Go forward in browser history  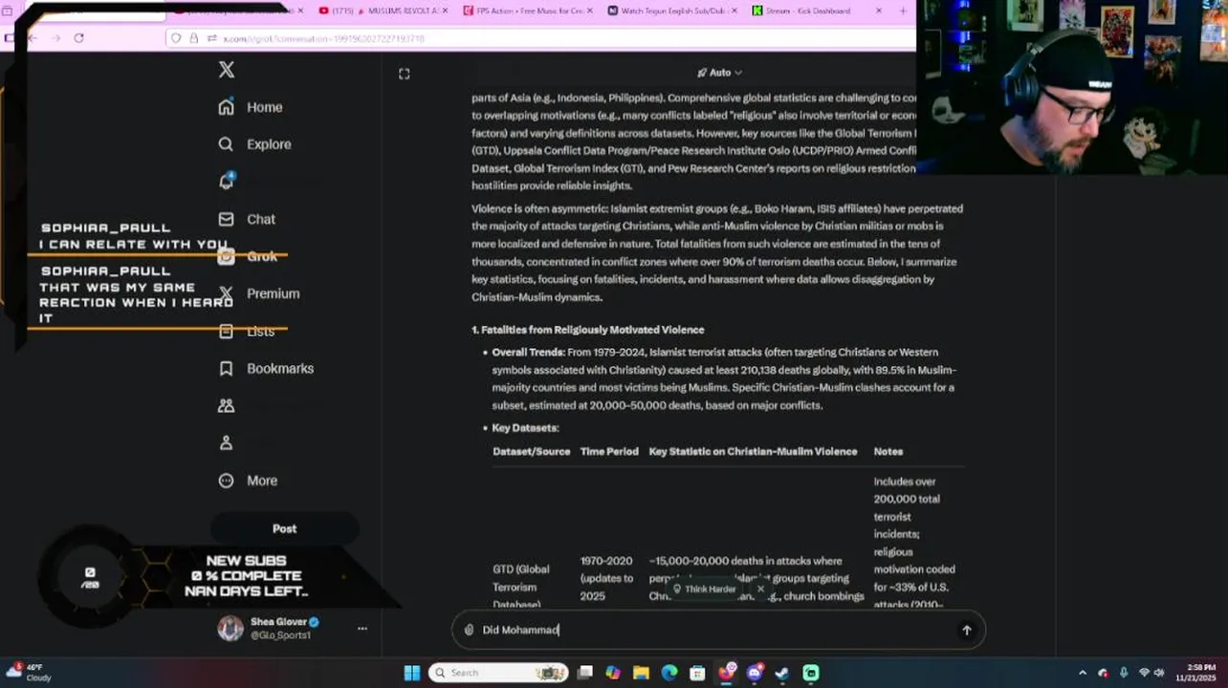[x=55, y=38]
